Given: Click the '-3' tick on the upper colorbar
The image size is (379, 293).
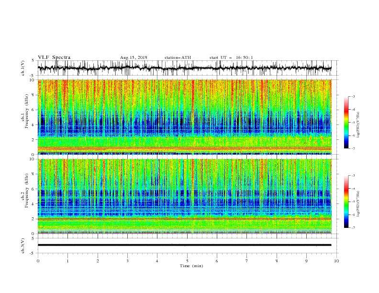Looking at the screenshot, I should tap(353, 96).
